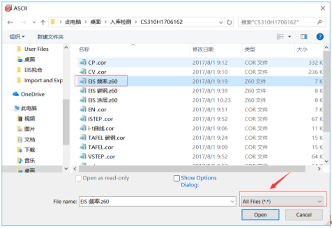Select OneDrive in navigation pane
Screen dimensions: 332x228
(x=29, y=94)
